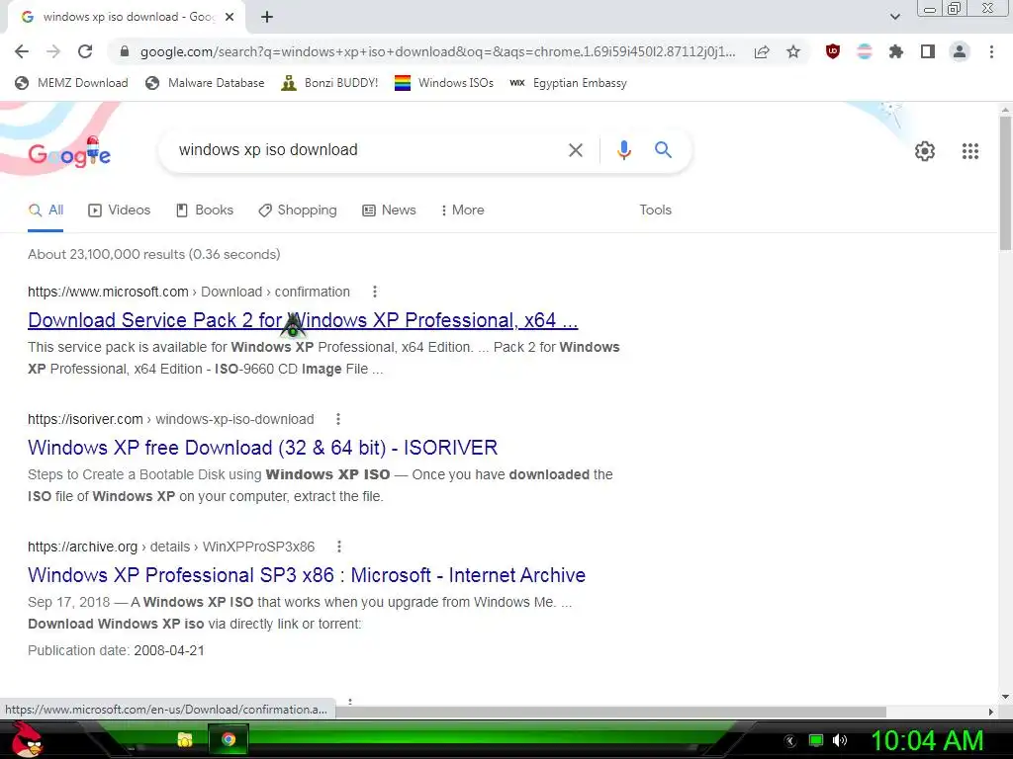This screenshot has width=1013, height=759.
Task: Open the volume control in the tray
Action: tap(839, 740)
